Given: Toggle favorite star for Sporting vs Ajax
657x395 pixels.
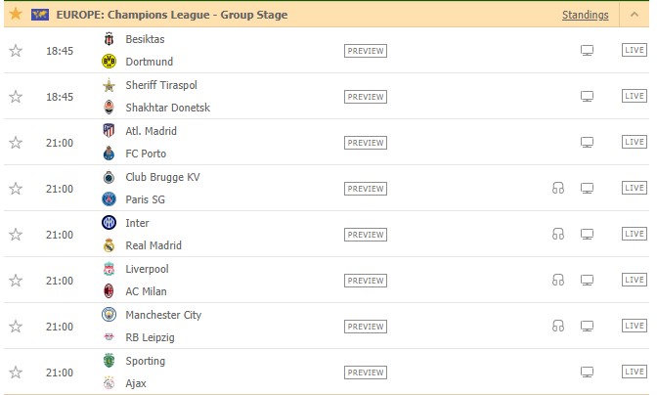Looking at the screenshot, I should pos(16,372).
